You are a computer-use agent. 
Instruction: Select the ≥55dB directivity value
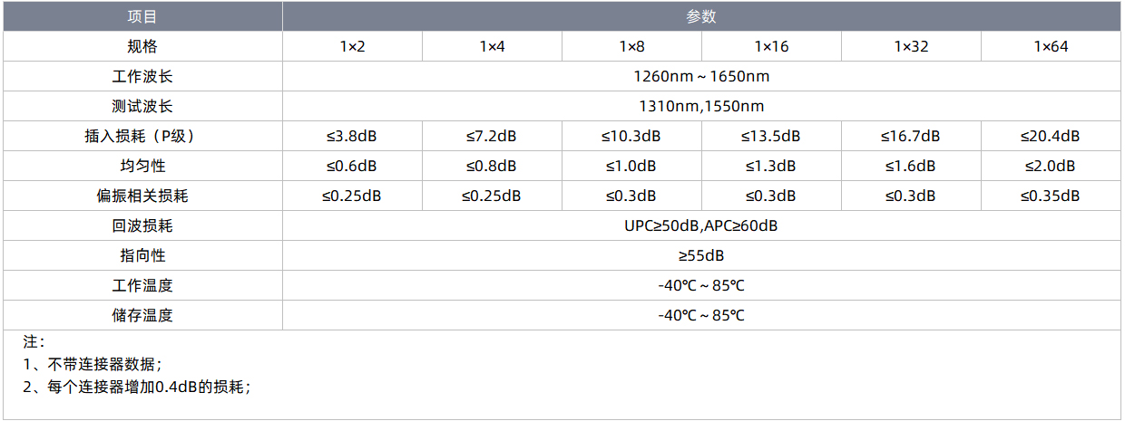[x=701, y=255]
